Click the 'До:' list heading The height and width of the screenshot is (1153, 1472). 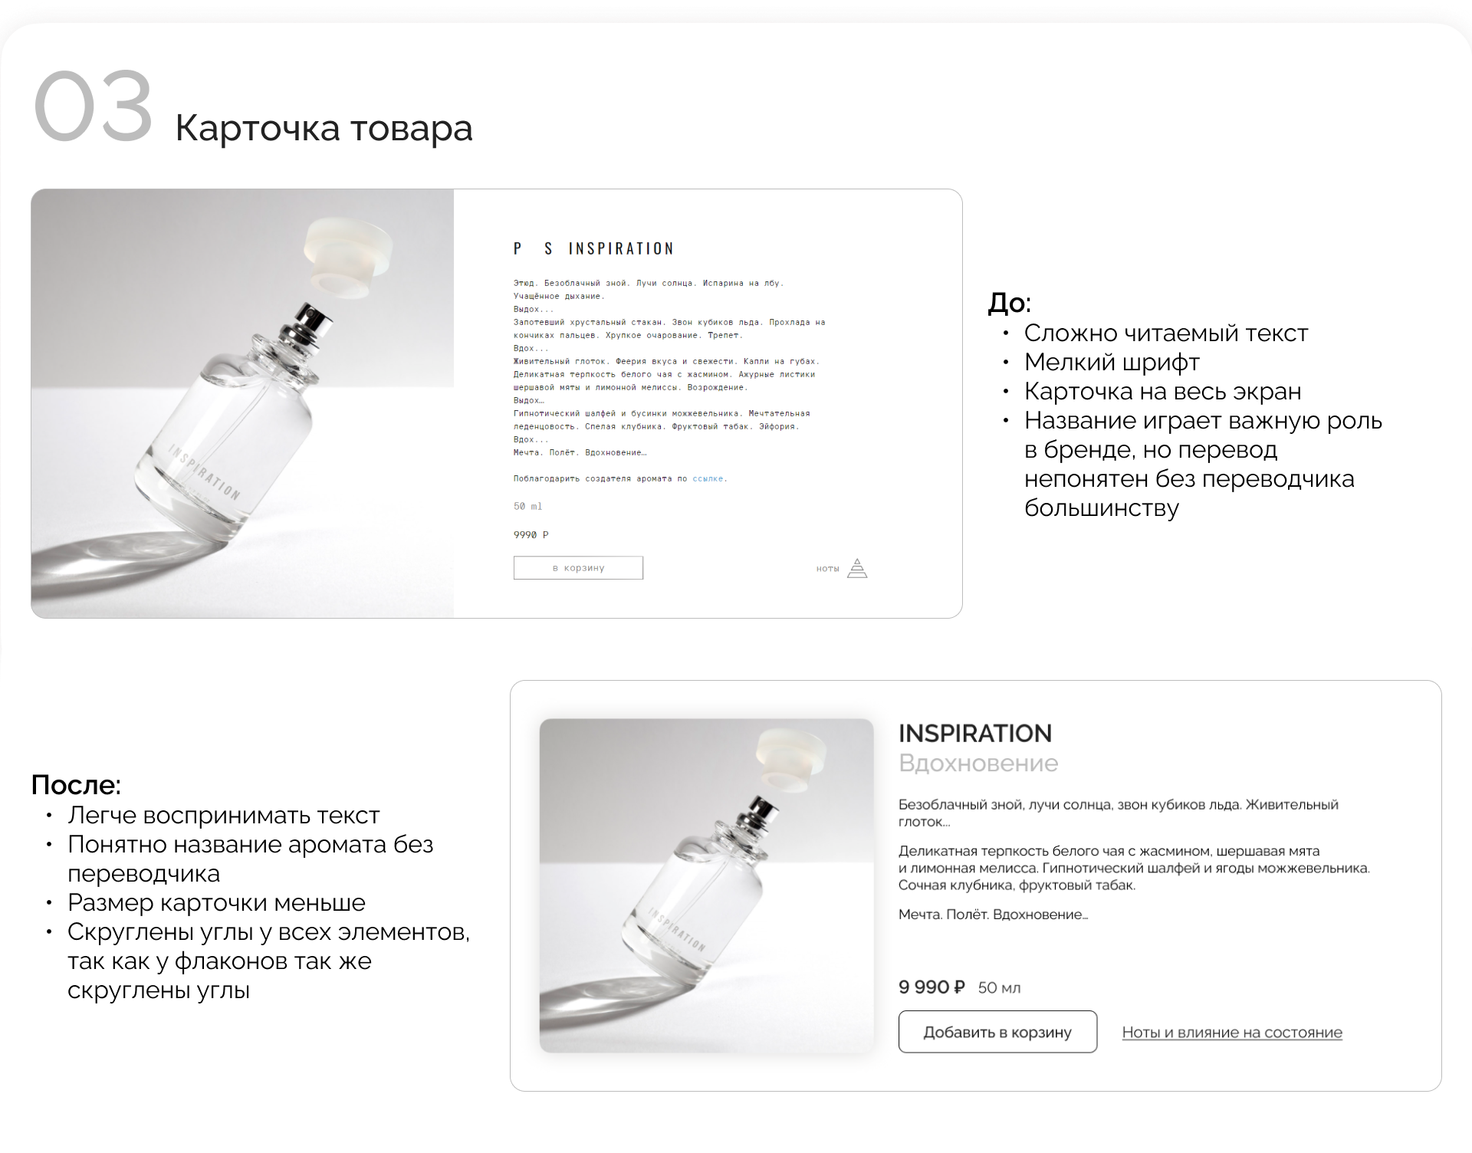pos(1009,303)
